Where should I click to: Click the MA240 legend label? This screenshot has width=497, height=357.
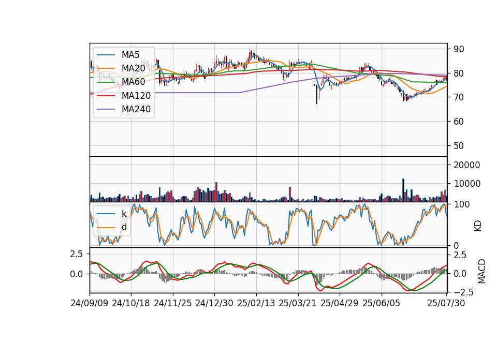136,109
